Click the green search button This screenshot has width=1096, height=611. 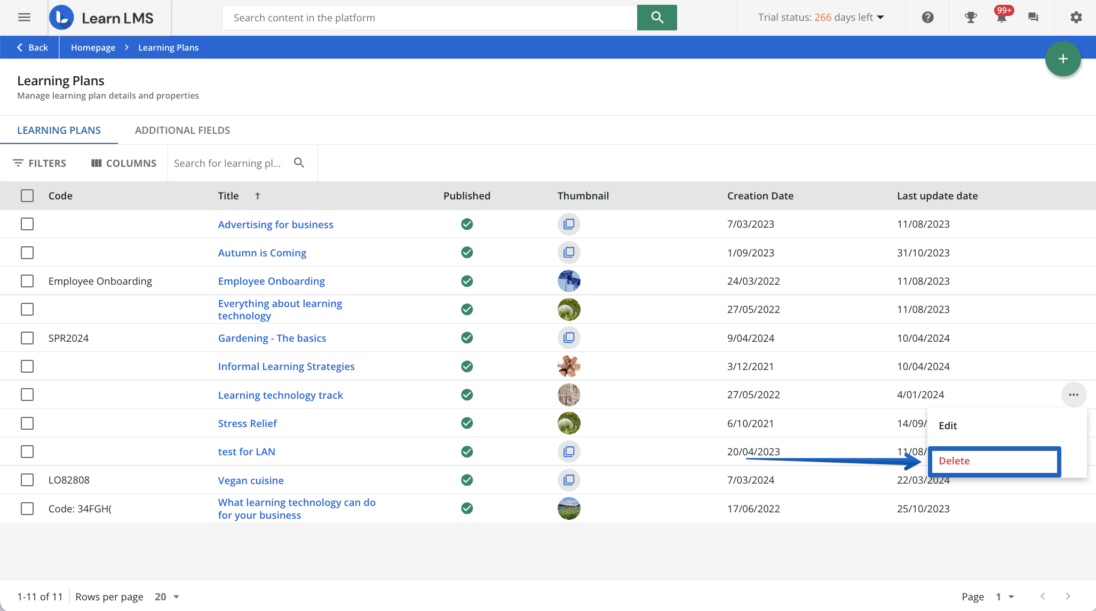pyautogui.click(x=657, y=18)
